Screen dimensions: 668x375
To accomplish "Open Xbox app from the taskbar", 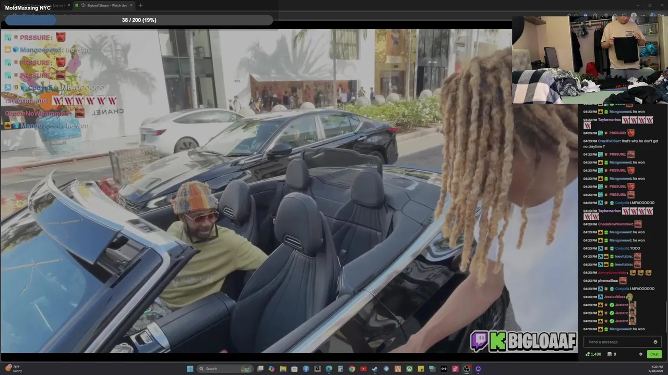I will (409, 369).
